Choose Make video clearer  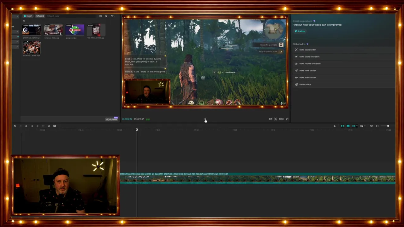pos(343,78)
